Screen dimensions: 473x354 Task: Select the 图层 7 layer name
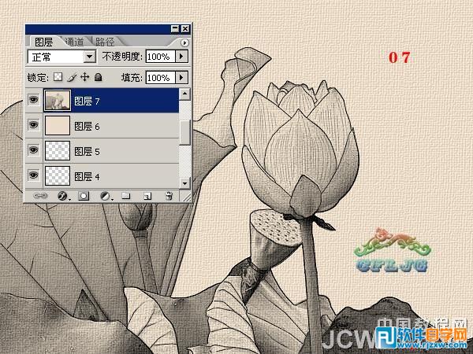pos(87,101)
